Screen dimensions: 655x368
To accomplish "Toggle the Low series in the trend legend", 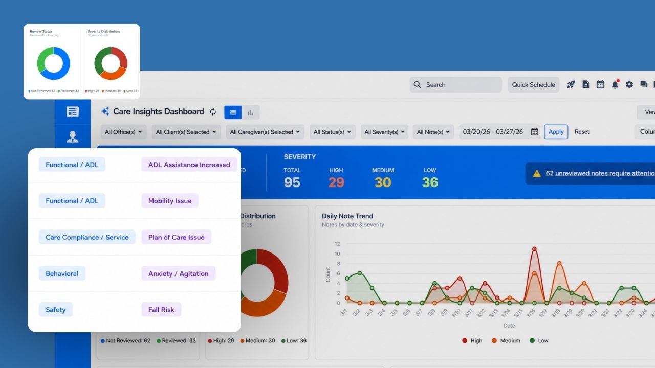I will (x=539, y=340).
